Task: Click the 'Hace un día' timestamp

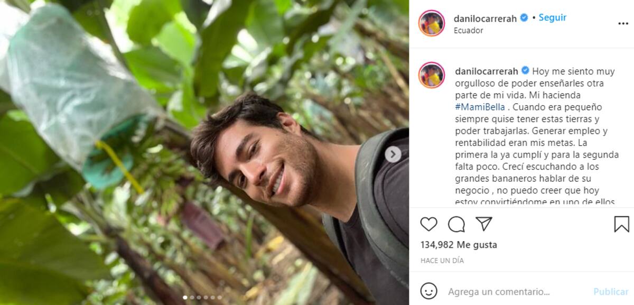Action: [x=442, y=261]
